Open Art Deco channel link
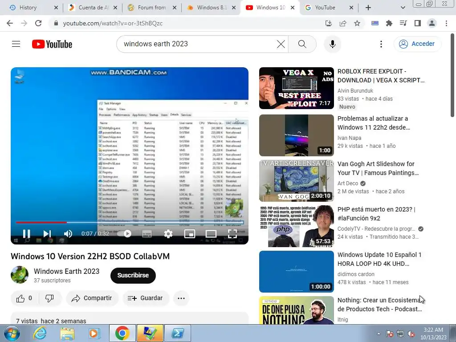Image resolution: width=456 pixels, height=342 pixels. coord(347,183)
